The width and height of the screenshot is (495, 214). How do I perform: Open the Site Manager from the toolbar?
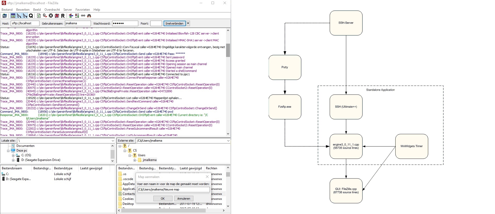5,16
